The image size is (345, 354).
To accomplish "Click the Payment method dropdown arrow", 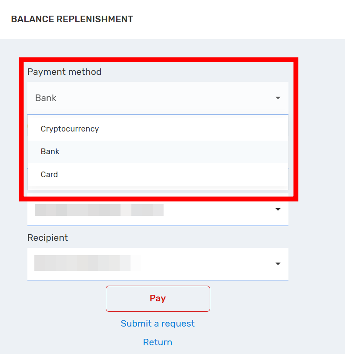I will coord(278,98).
